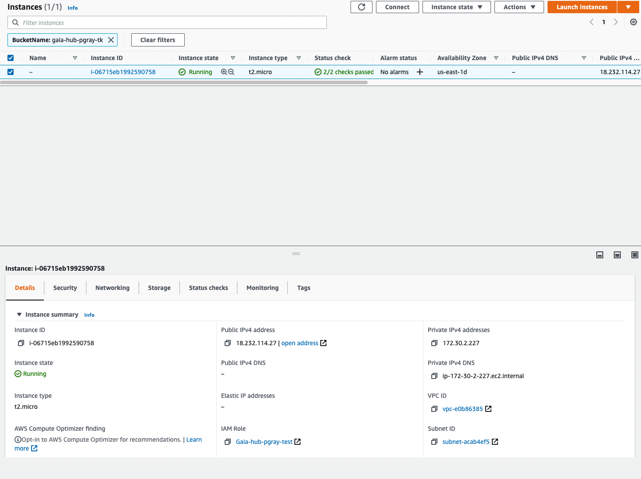Image resolution: width=641 pixels, height=479 pixels.
Task: Copy the Public IPv4 address 18.232.114.27
Action: (x=228, y=343)
